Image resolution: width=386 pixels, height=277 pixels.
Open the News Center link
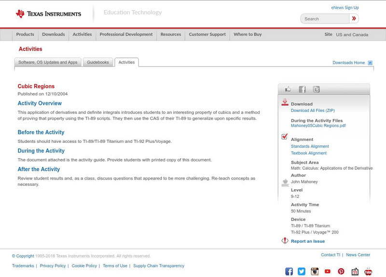click(x=358, y=255)
